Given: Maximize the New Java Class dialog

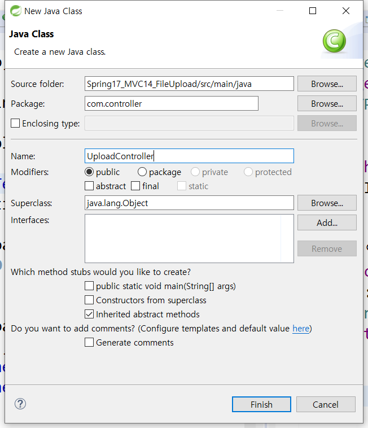Looking at the screenshot, I should point(313,11).
